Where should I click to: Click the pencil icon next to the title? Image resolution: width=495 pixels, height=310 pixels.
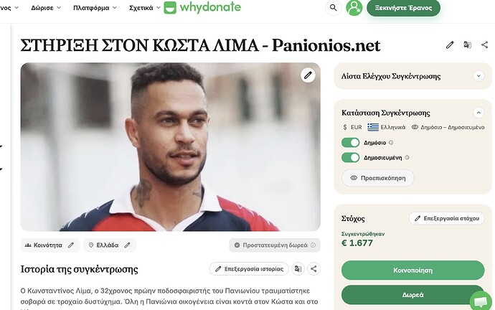click(x=450, y=45)
